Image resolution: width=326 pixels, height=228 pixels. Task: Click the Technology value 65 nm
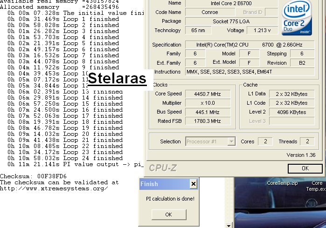point(198,30)
